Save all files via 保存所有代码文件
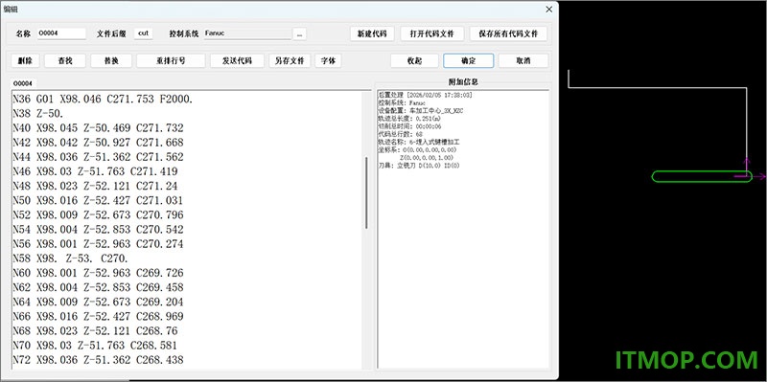The height and width of the screenshot is (382, 767). [x=508, y=34]
